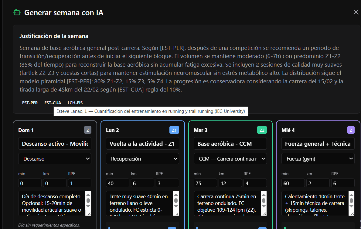This screenshot has height=229, width=361.
Task: Click the green Z2 badge on Mar 3
Action: pyautogui.click(x=262, y=130)
